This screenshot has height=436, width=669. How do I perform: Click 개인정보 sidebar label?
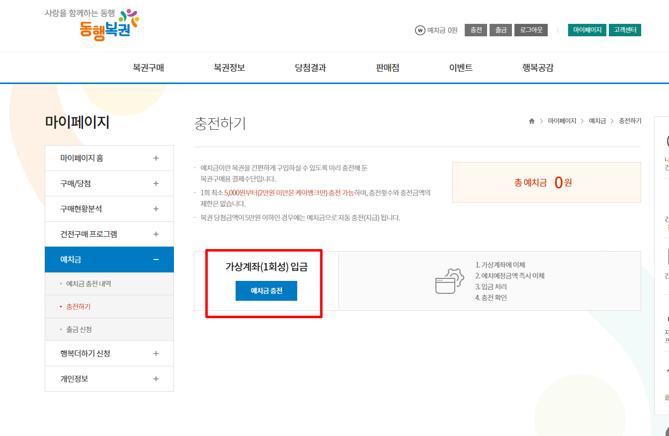click(74, 379)
